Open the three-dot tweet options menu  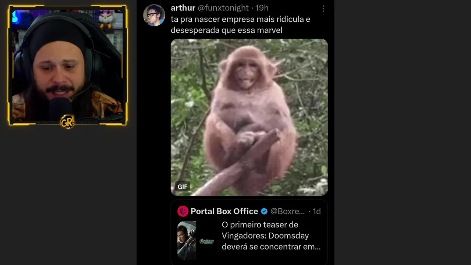click(x=323, y=8)
